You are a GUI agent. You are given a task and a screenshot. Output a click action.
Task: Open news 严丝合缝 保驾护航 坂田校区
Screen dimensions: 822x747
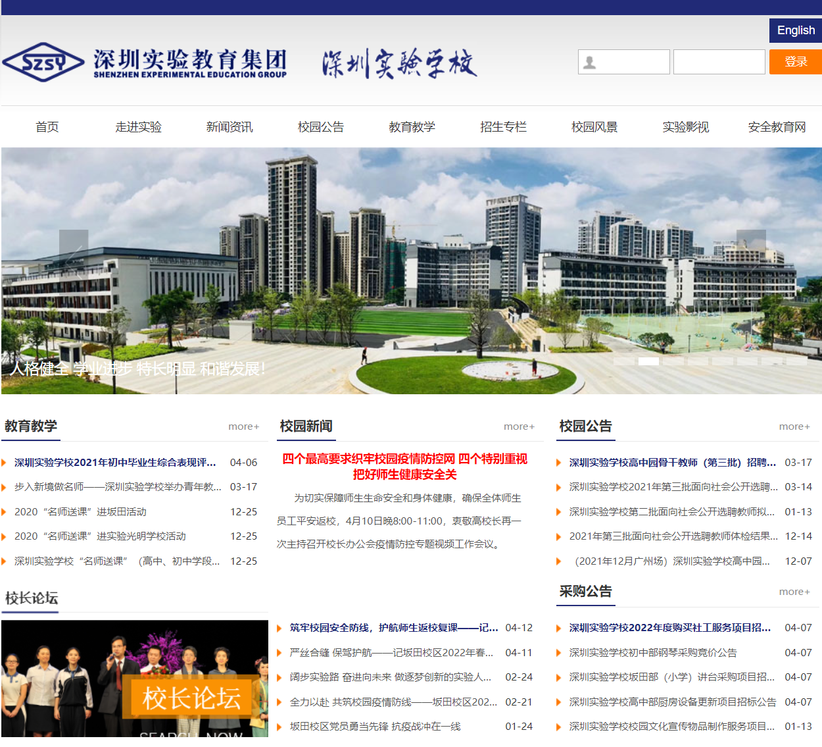pyautogui.click(x=391, y=653)
